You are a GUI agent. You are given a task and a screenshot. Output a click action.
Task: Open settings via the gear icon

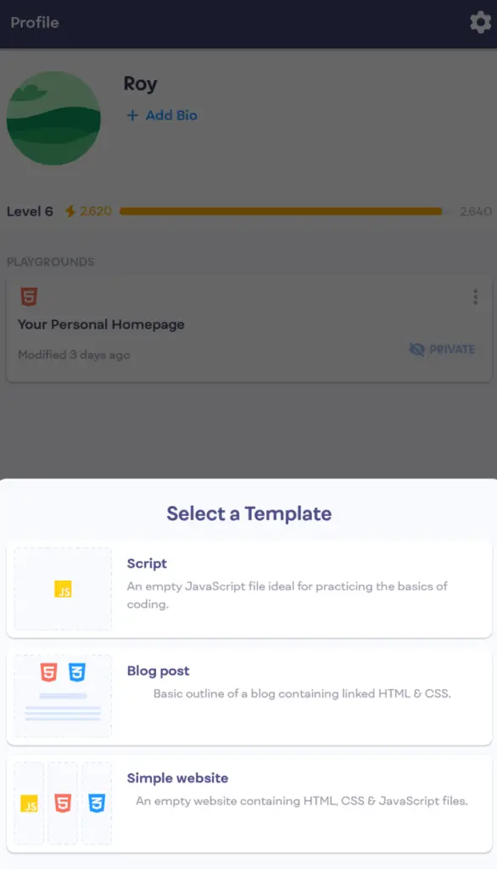coord(480,22)
